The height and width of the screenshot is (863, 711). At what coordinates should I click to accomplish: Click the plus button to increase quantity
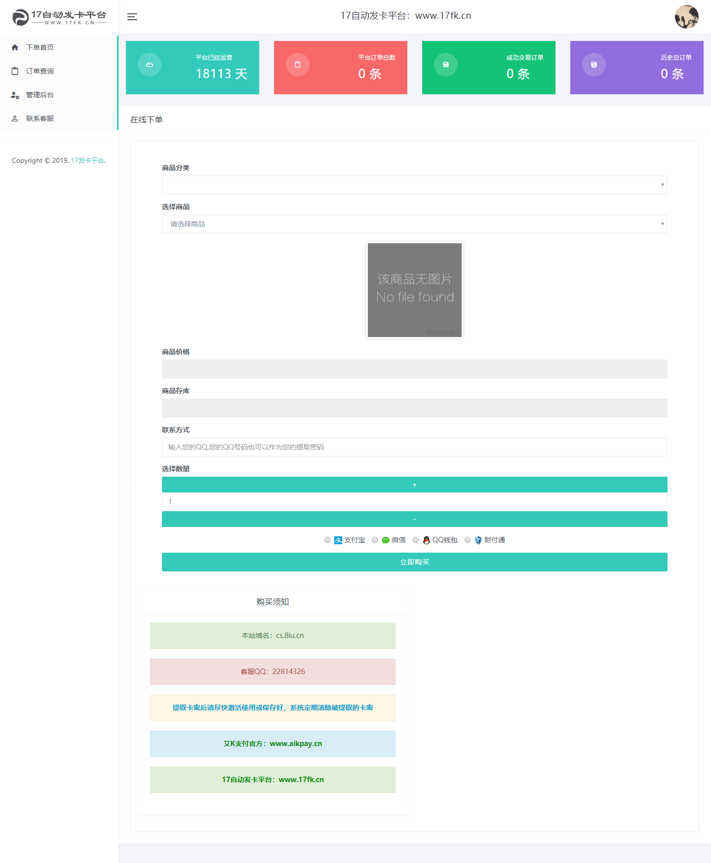pyautogui.click(x=415, y=485)
